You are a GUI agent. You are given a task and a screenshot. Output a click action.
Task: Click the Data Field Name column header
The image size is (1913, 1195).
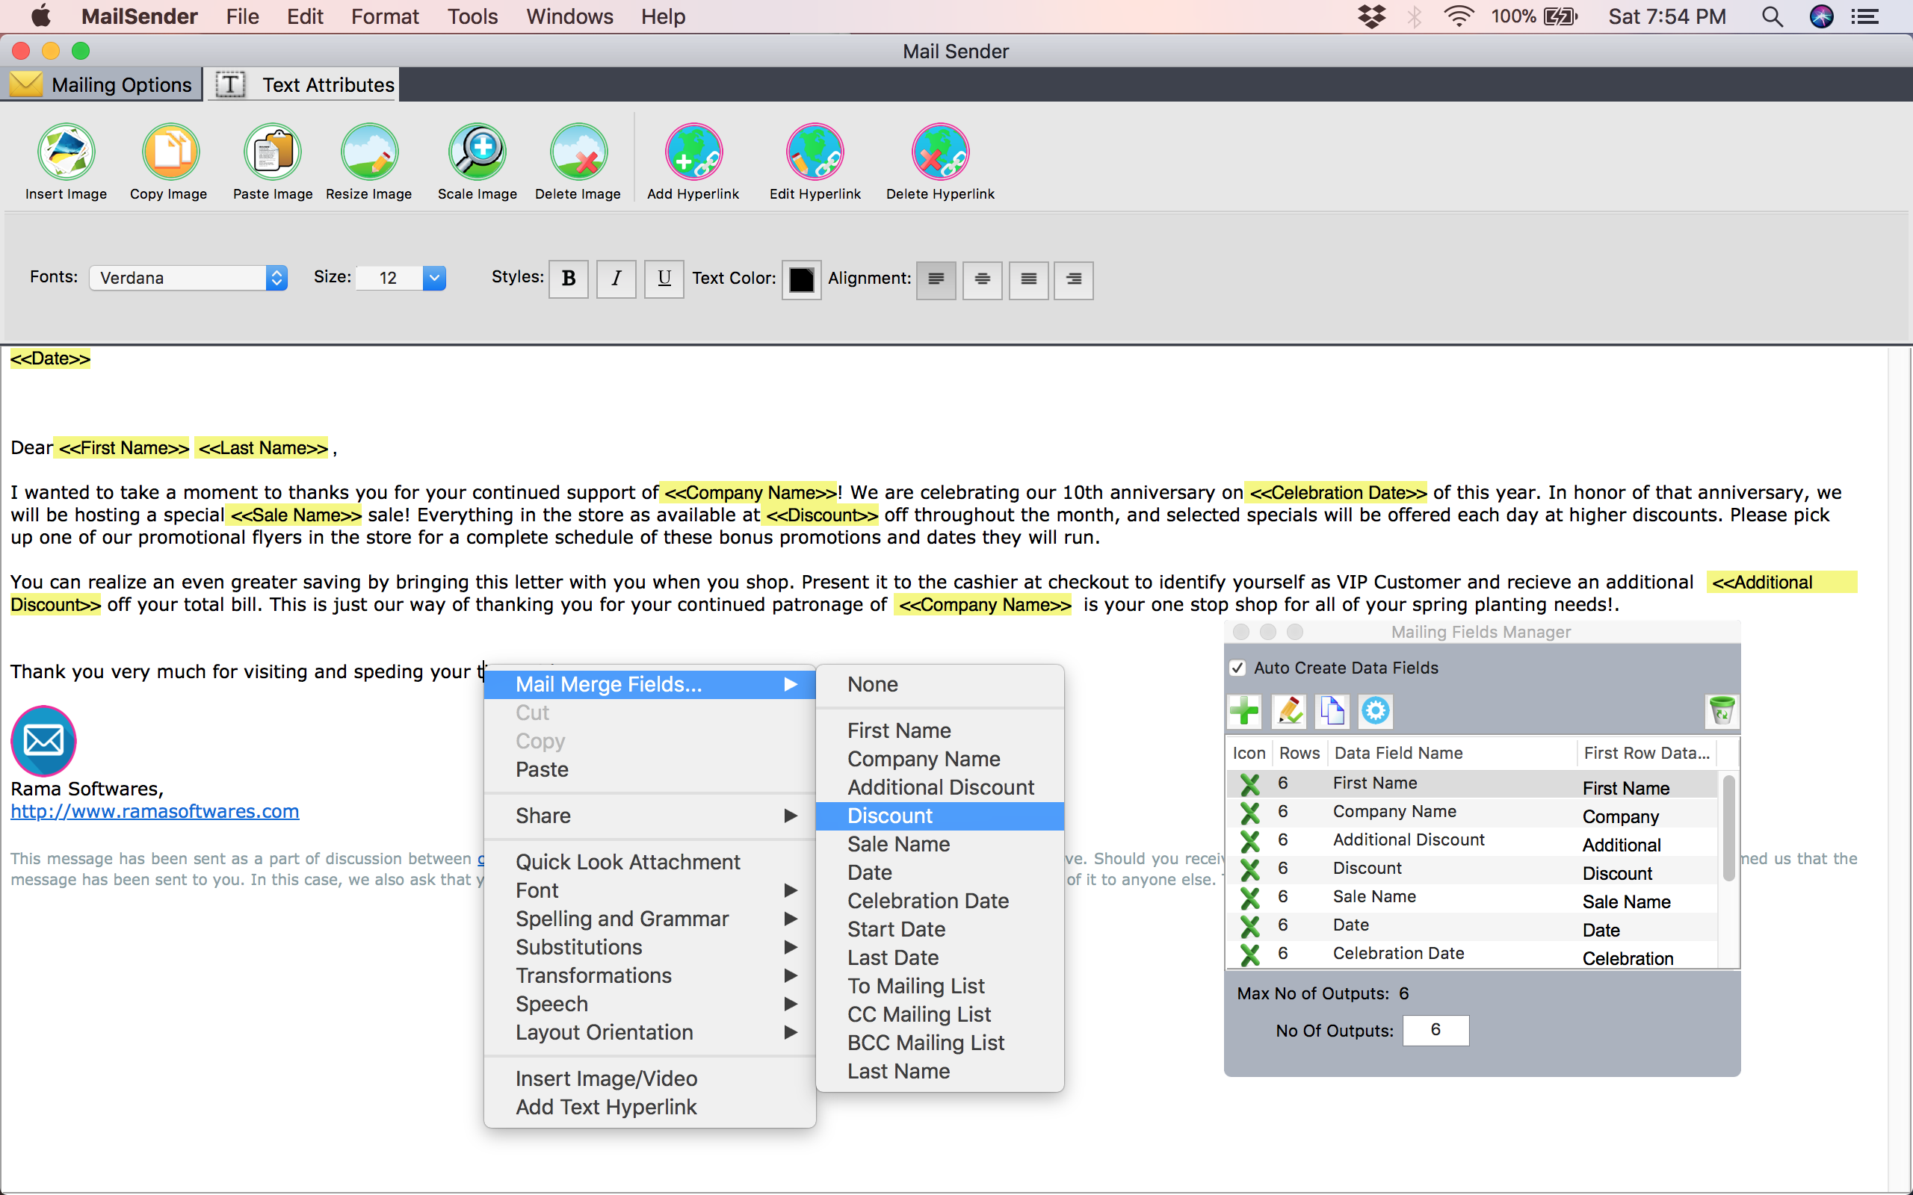point(1452,753)
